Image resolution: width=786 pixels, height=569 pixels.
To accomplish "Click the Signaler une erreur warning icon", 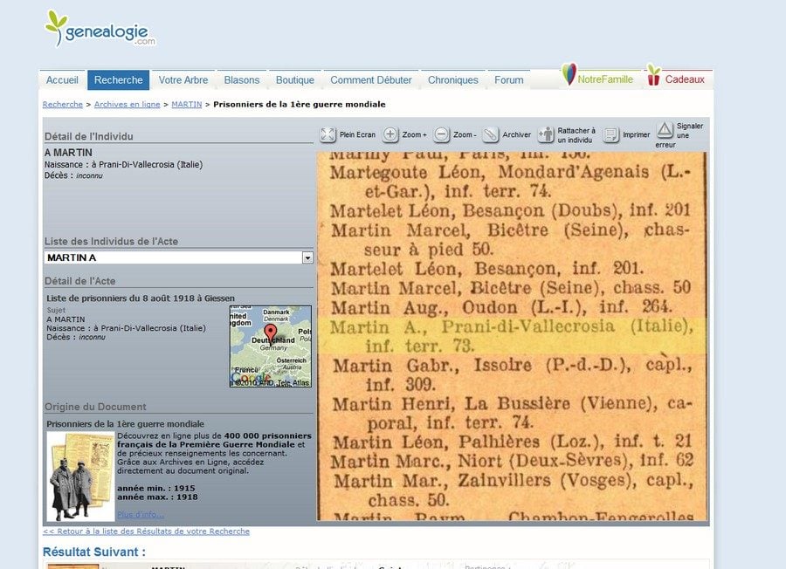I will pyautogui.click(x=665, y=130).
